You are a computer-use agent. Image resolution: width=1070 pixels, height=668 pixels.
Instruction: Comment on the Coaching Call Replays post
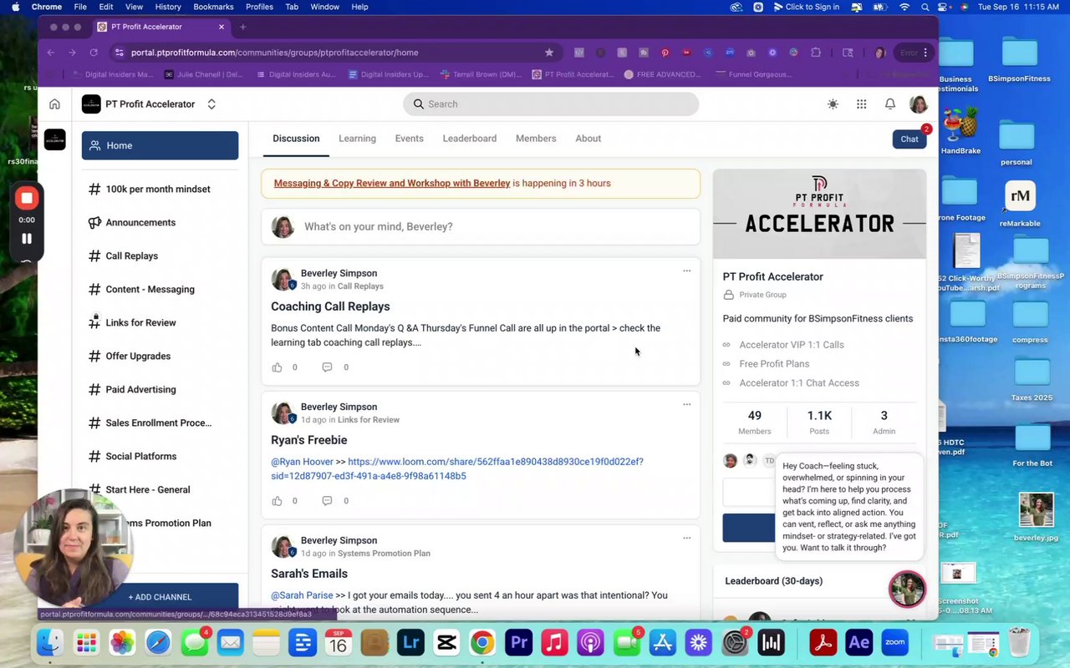click(x=327, y=367)
